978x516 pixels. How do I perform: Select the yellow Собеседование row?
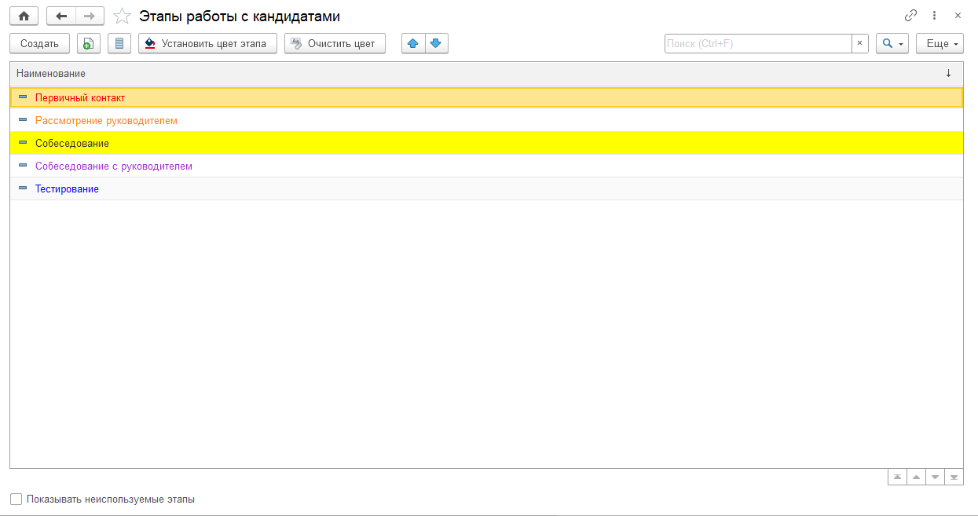pyautogui.click(x=486, y=143)
